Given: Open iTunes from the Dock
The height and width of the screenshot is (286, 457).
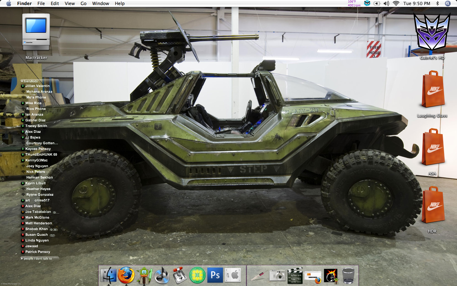Looking at the screenshot, I should (x=162, y=275).
